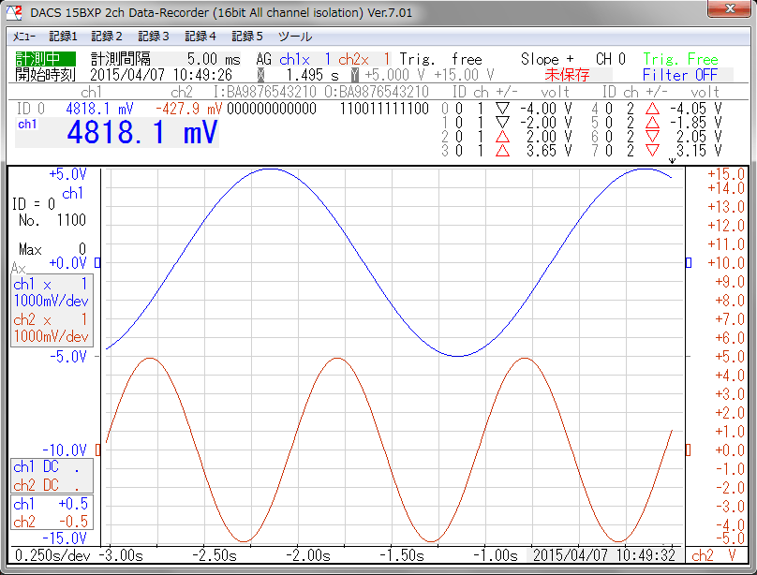The width and height of the screenshot is (757, 575).
Task: Open the メニュー menu
Action: 23,37
